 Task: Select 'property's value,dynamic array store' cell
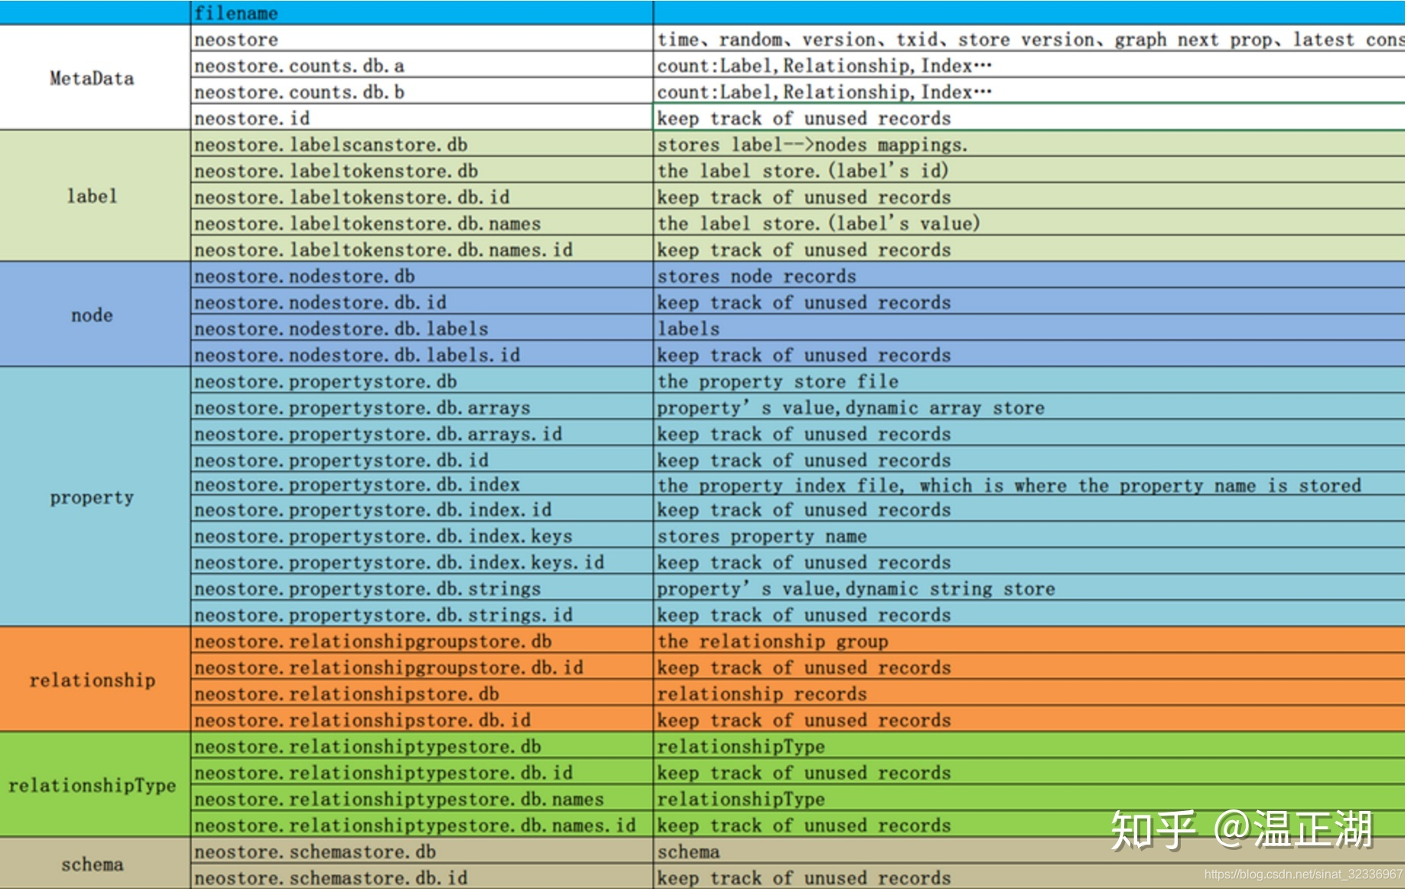point(1029,407)
